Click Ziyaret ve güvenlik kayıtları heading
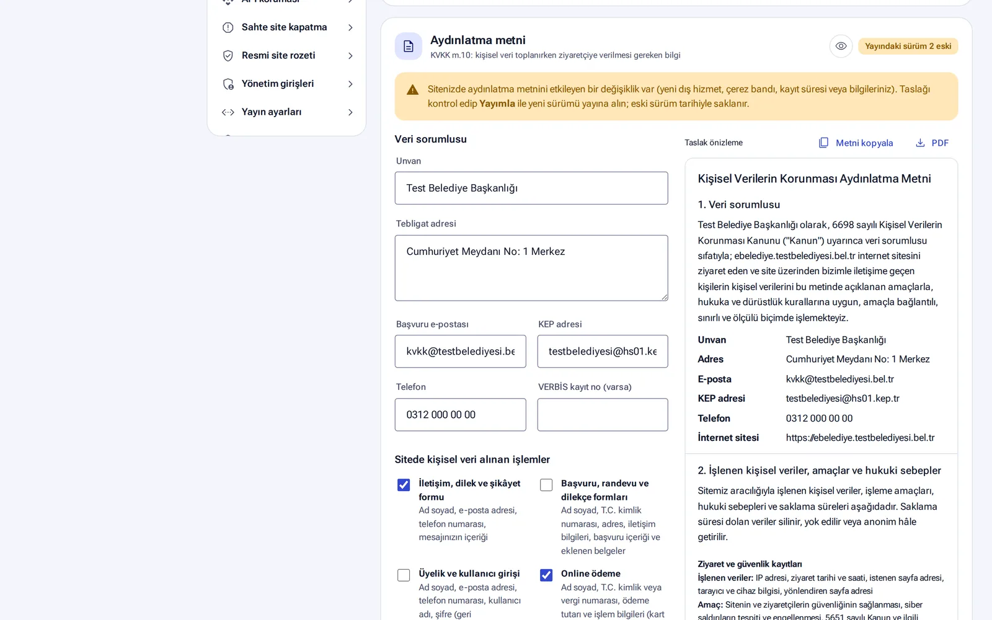Image resolution: width=992 pixels, height=620 pixels. point(750,564)
